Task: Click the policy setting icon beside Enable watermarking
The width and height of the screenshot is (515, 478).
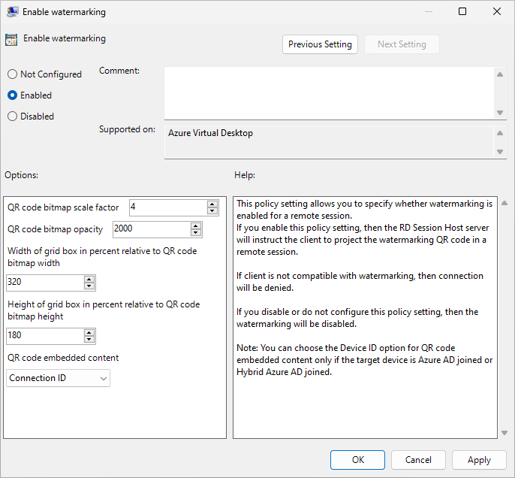Action: (x=11, y=39)
